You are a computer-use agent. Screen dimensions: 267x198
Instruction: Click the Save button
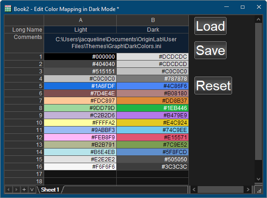click(x=210, y=50)
